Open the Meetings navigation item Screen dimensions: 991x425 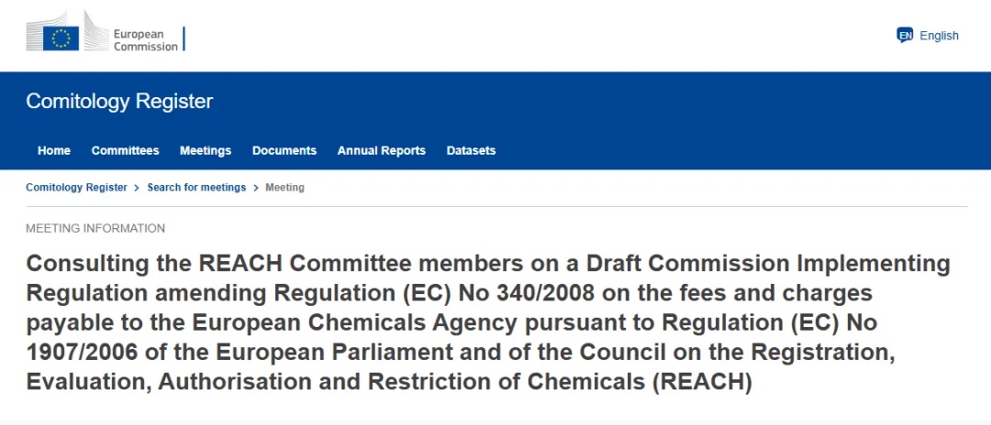[206, 151]
